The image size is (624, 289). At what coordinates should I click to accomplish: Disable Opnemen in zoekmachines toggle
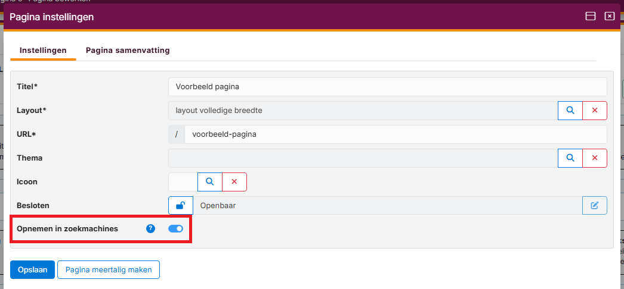(175, 228)
